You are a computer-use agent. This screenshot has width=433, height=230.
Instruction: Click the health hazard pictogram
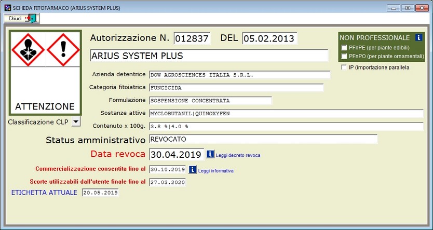click(x=28, y=50)
